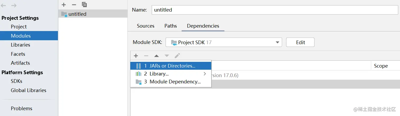Click the Project SDK folder icon
The image size is (400, 116).
click(174, 42)
